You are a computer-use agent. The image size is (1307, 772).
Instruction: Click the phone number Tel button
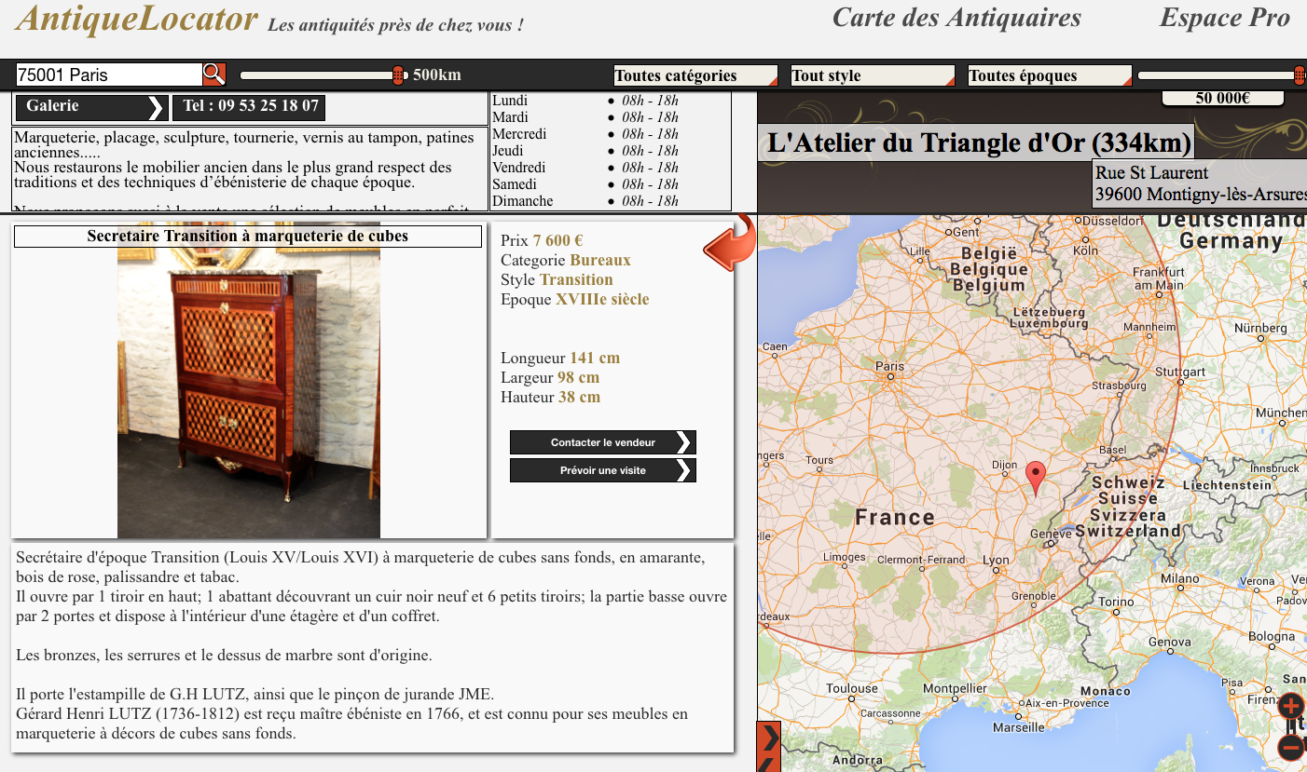(250, 106)
